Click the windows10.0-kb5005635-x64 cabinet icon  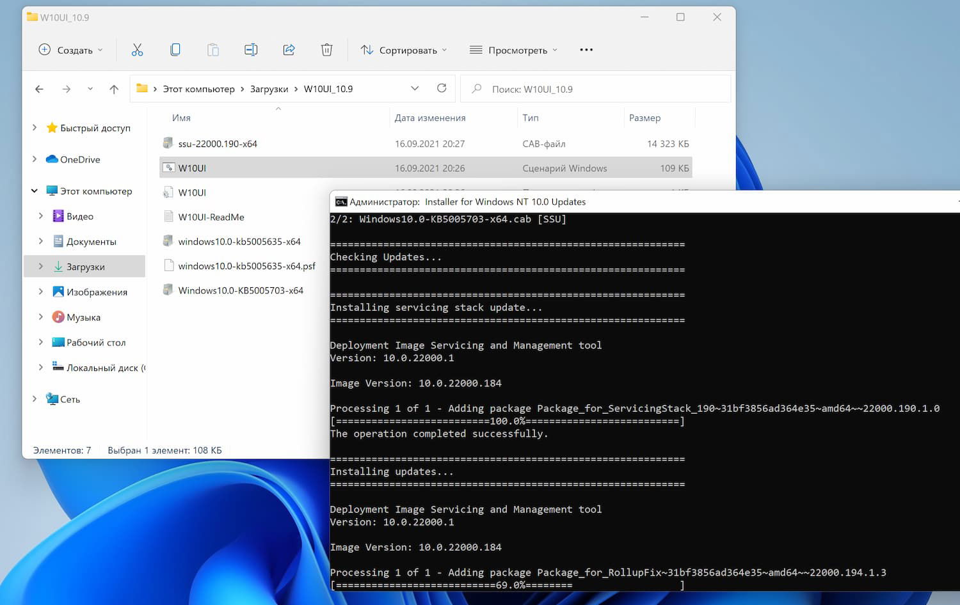pos(168,241)
